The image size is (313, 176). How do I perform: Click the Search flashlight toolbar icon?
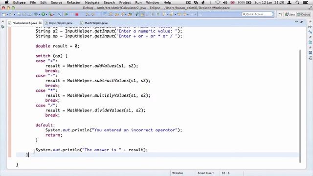(x=122, y=14)
